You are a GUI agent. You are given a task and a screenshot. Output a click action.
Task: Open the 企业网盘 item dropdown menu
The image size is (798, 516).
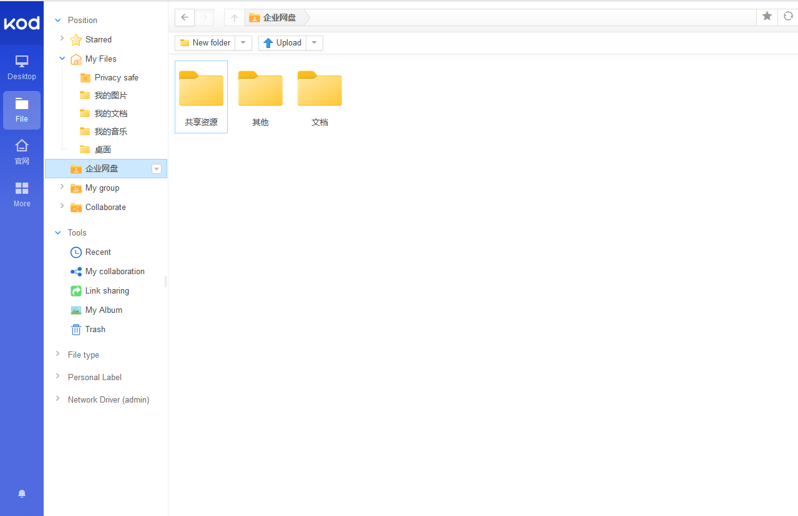click(157, 169)
